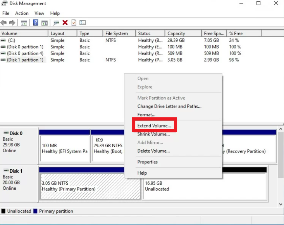Click the 7.05 GB free space cell
Viewport: 284px width, 225px height.
click(x=212, y=40)
